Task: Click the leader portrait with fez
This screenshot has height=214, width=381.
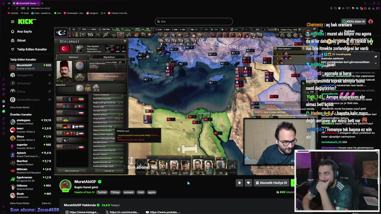Action: [64, 71]
